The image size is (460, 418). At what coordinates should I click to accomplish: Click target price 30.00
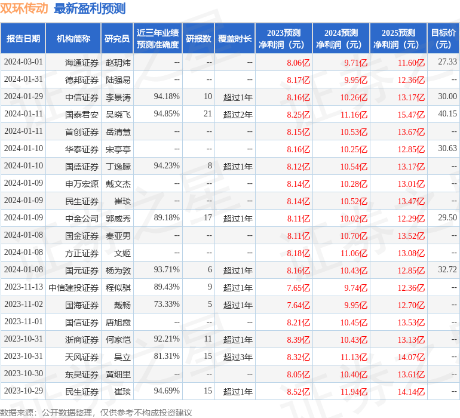tap(447, 97)
